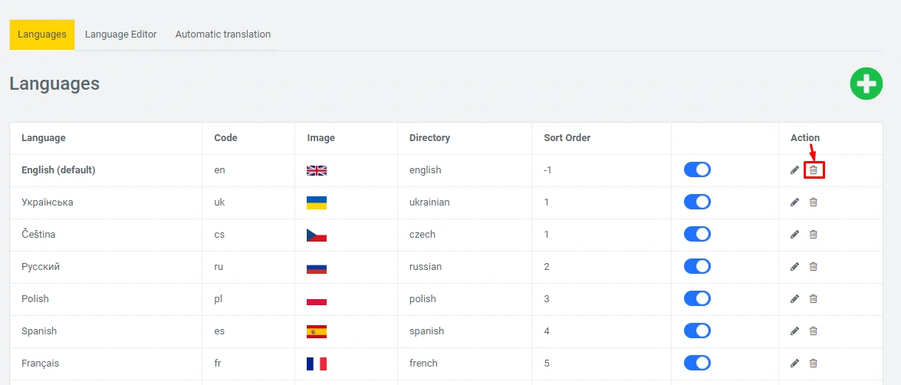
Task: Click the Czech flag image
Action: click(x=317, y=235)
